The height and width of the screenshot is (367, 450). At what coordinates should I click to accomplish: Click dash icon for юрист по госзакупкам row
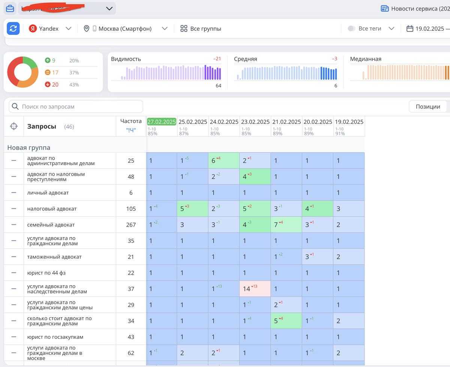[x=14, y=337]
